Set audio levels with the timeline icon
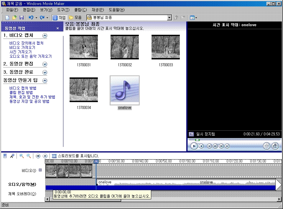 tap(5, 156)
